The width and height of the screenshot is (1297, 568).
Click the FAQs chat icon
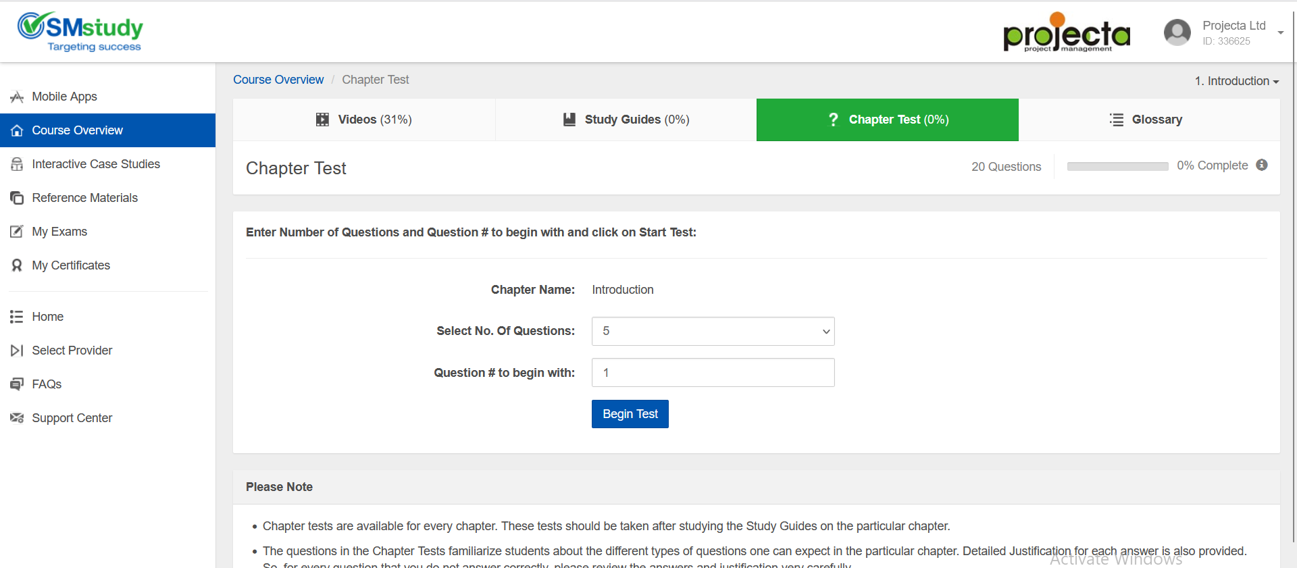point(17,384)
